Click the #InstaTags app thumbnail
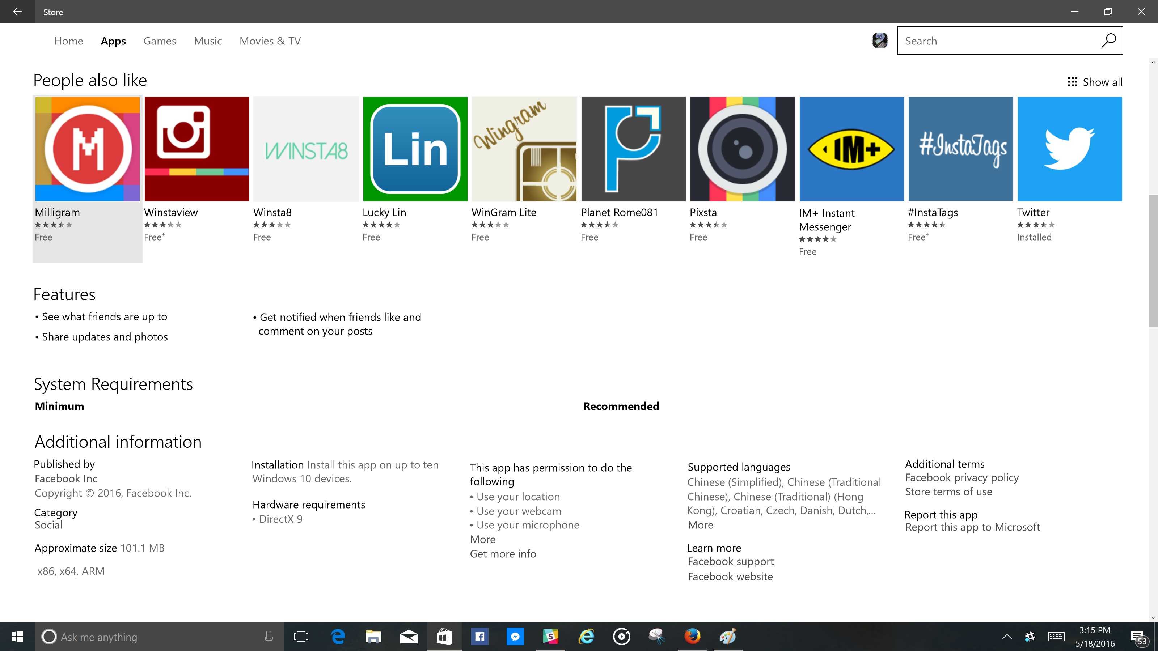Screen dimensions: 1158x651 [x=960, y=149]
